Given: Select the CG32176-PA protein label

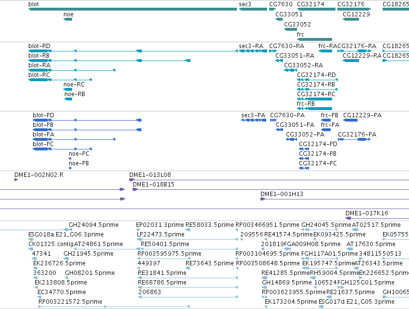Looking at the screenshot, I should point(357,135).
